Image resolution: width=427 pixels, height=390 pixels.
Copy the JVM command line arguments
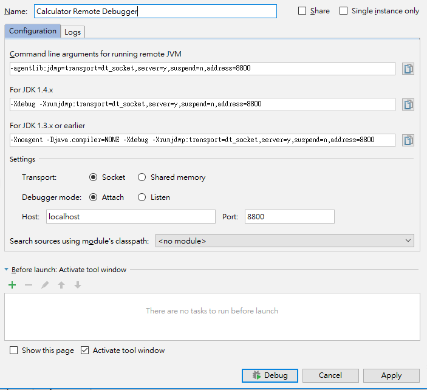coord(408,69)
